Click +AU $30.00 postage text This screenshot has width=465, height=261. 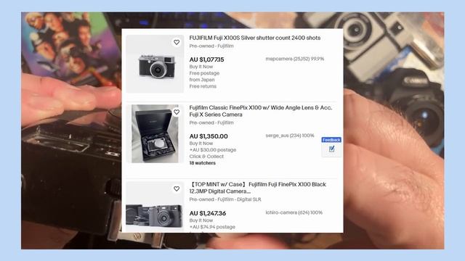click(213, 150)
